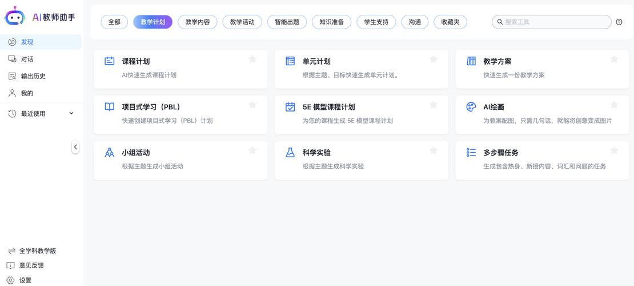This screenshot has width=634, height=286.
Task: Select the 全部 filter tab
Action: 114,22
